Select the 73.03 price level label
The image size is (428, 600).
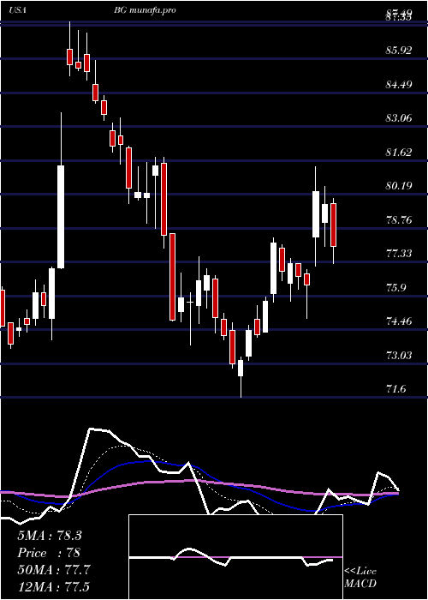399,356
